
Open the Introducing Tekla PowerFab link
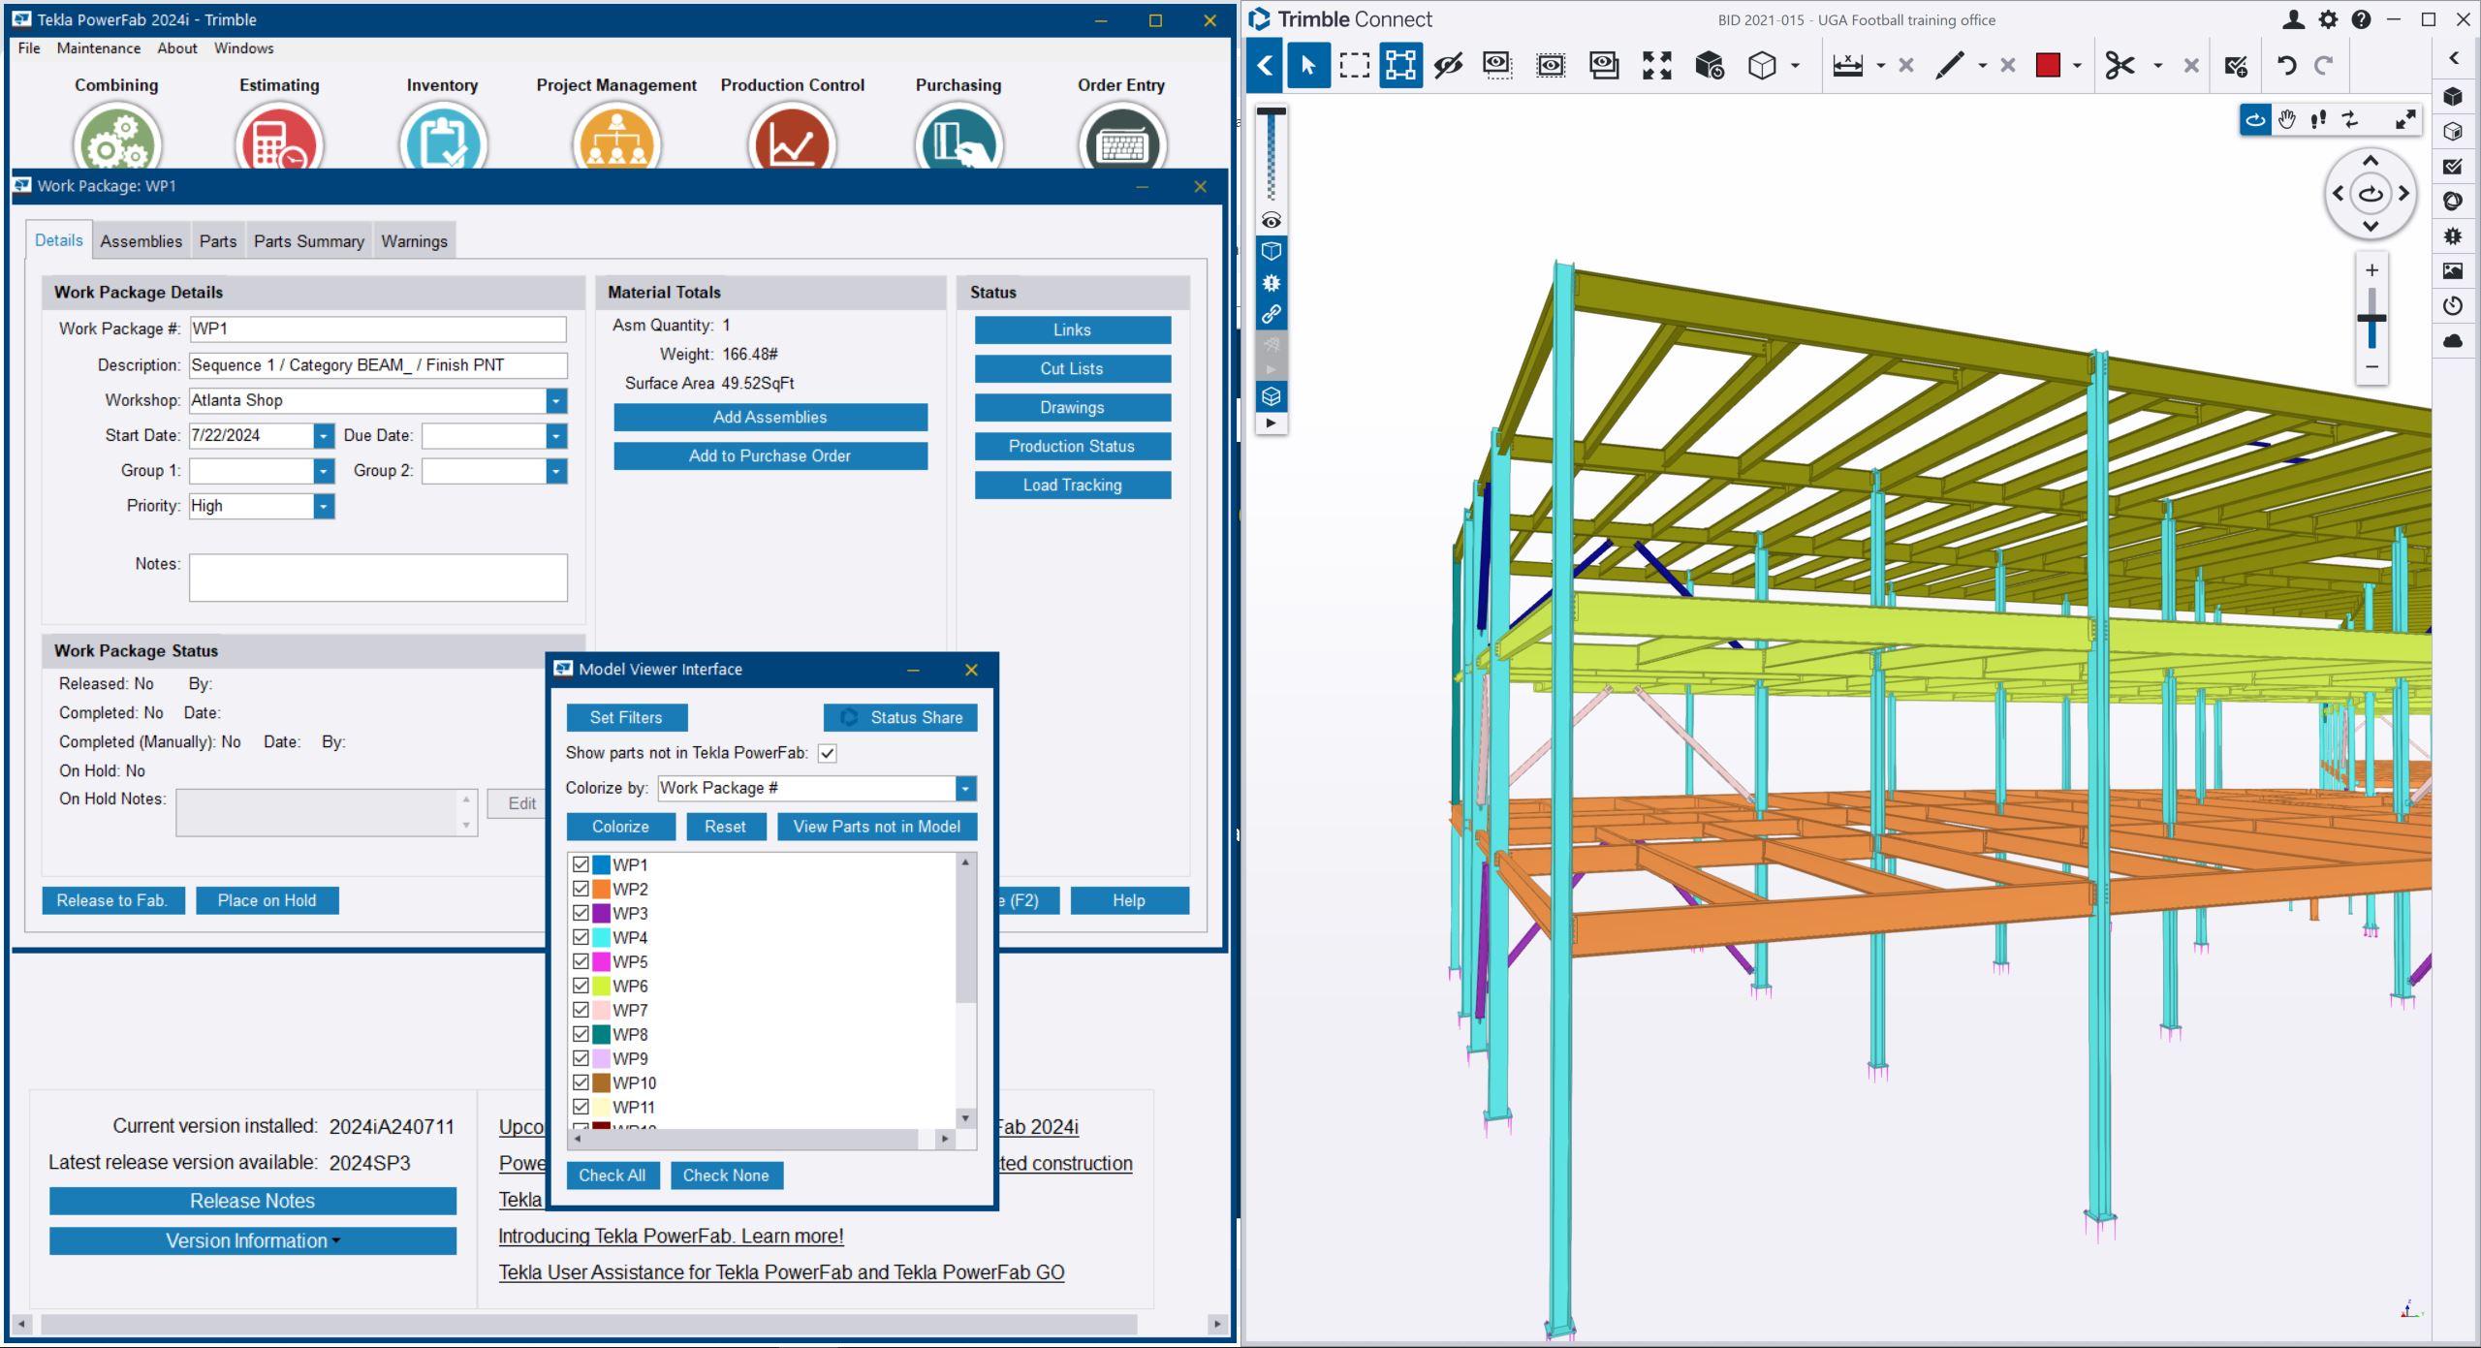pyautogui.click(x=671, y=1236)
